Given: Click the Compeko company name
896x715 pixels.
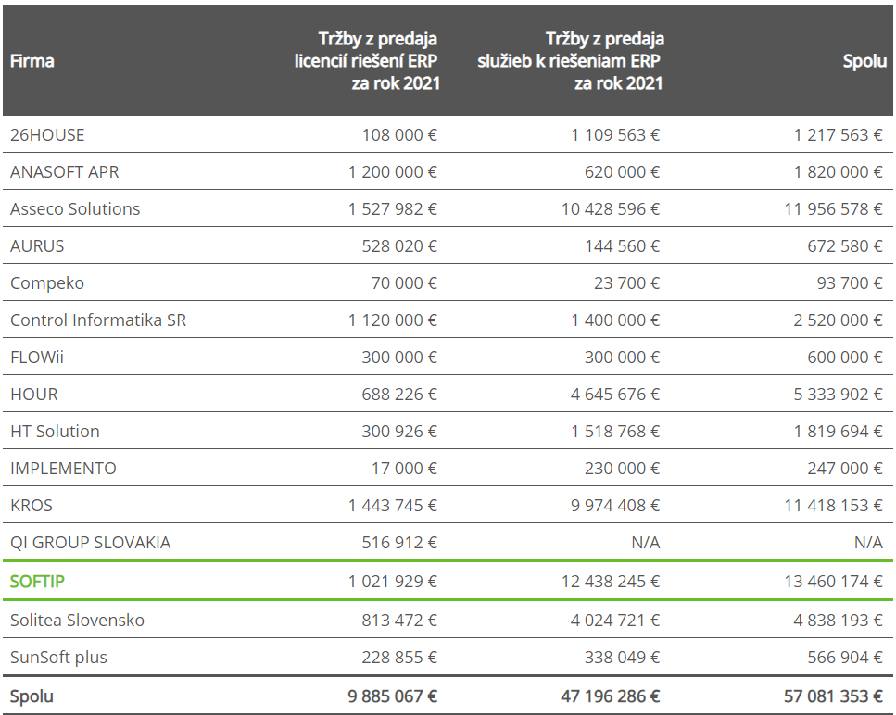Looking at the screenshot, I should coord(47,283).
